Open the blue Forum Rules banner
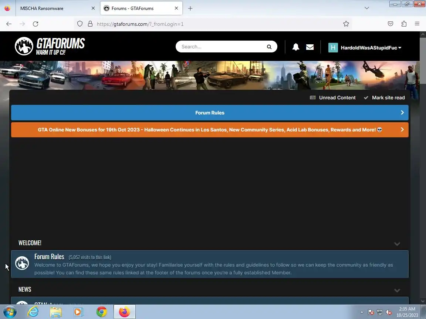The height and width of the screenshot is (319, 426). [x=210, y=113]
